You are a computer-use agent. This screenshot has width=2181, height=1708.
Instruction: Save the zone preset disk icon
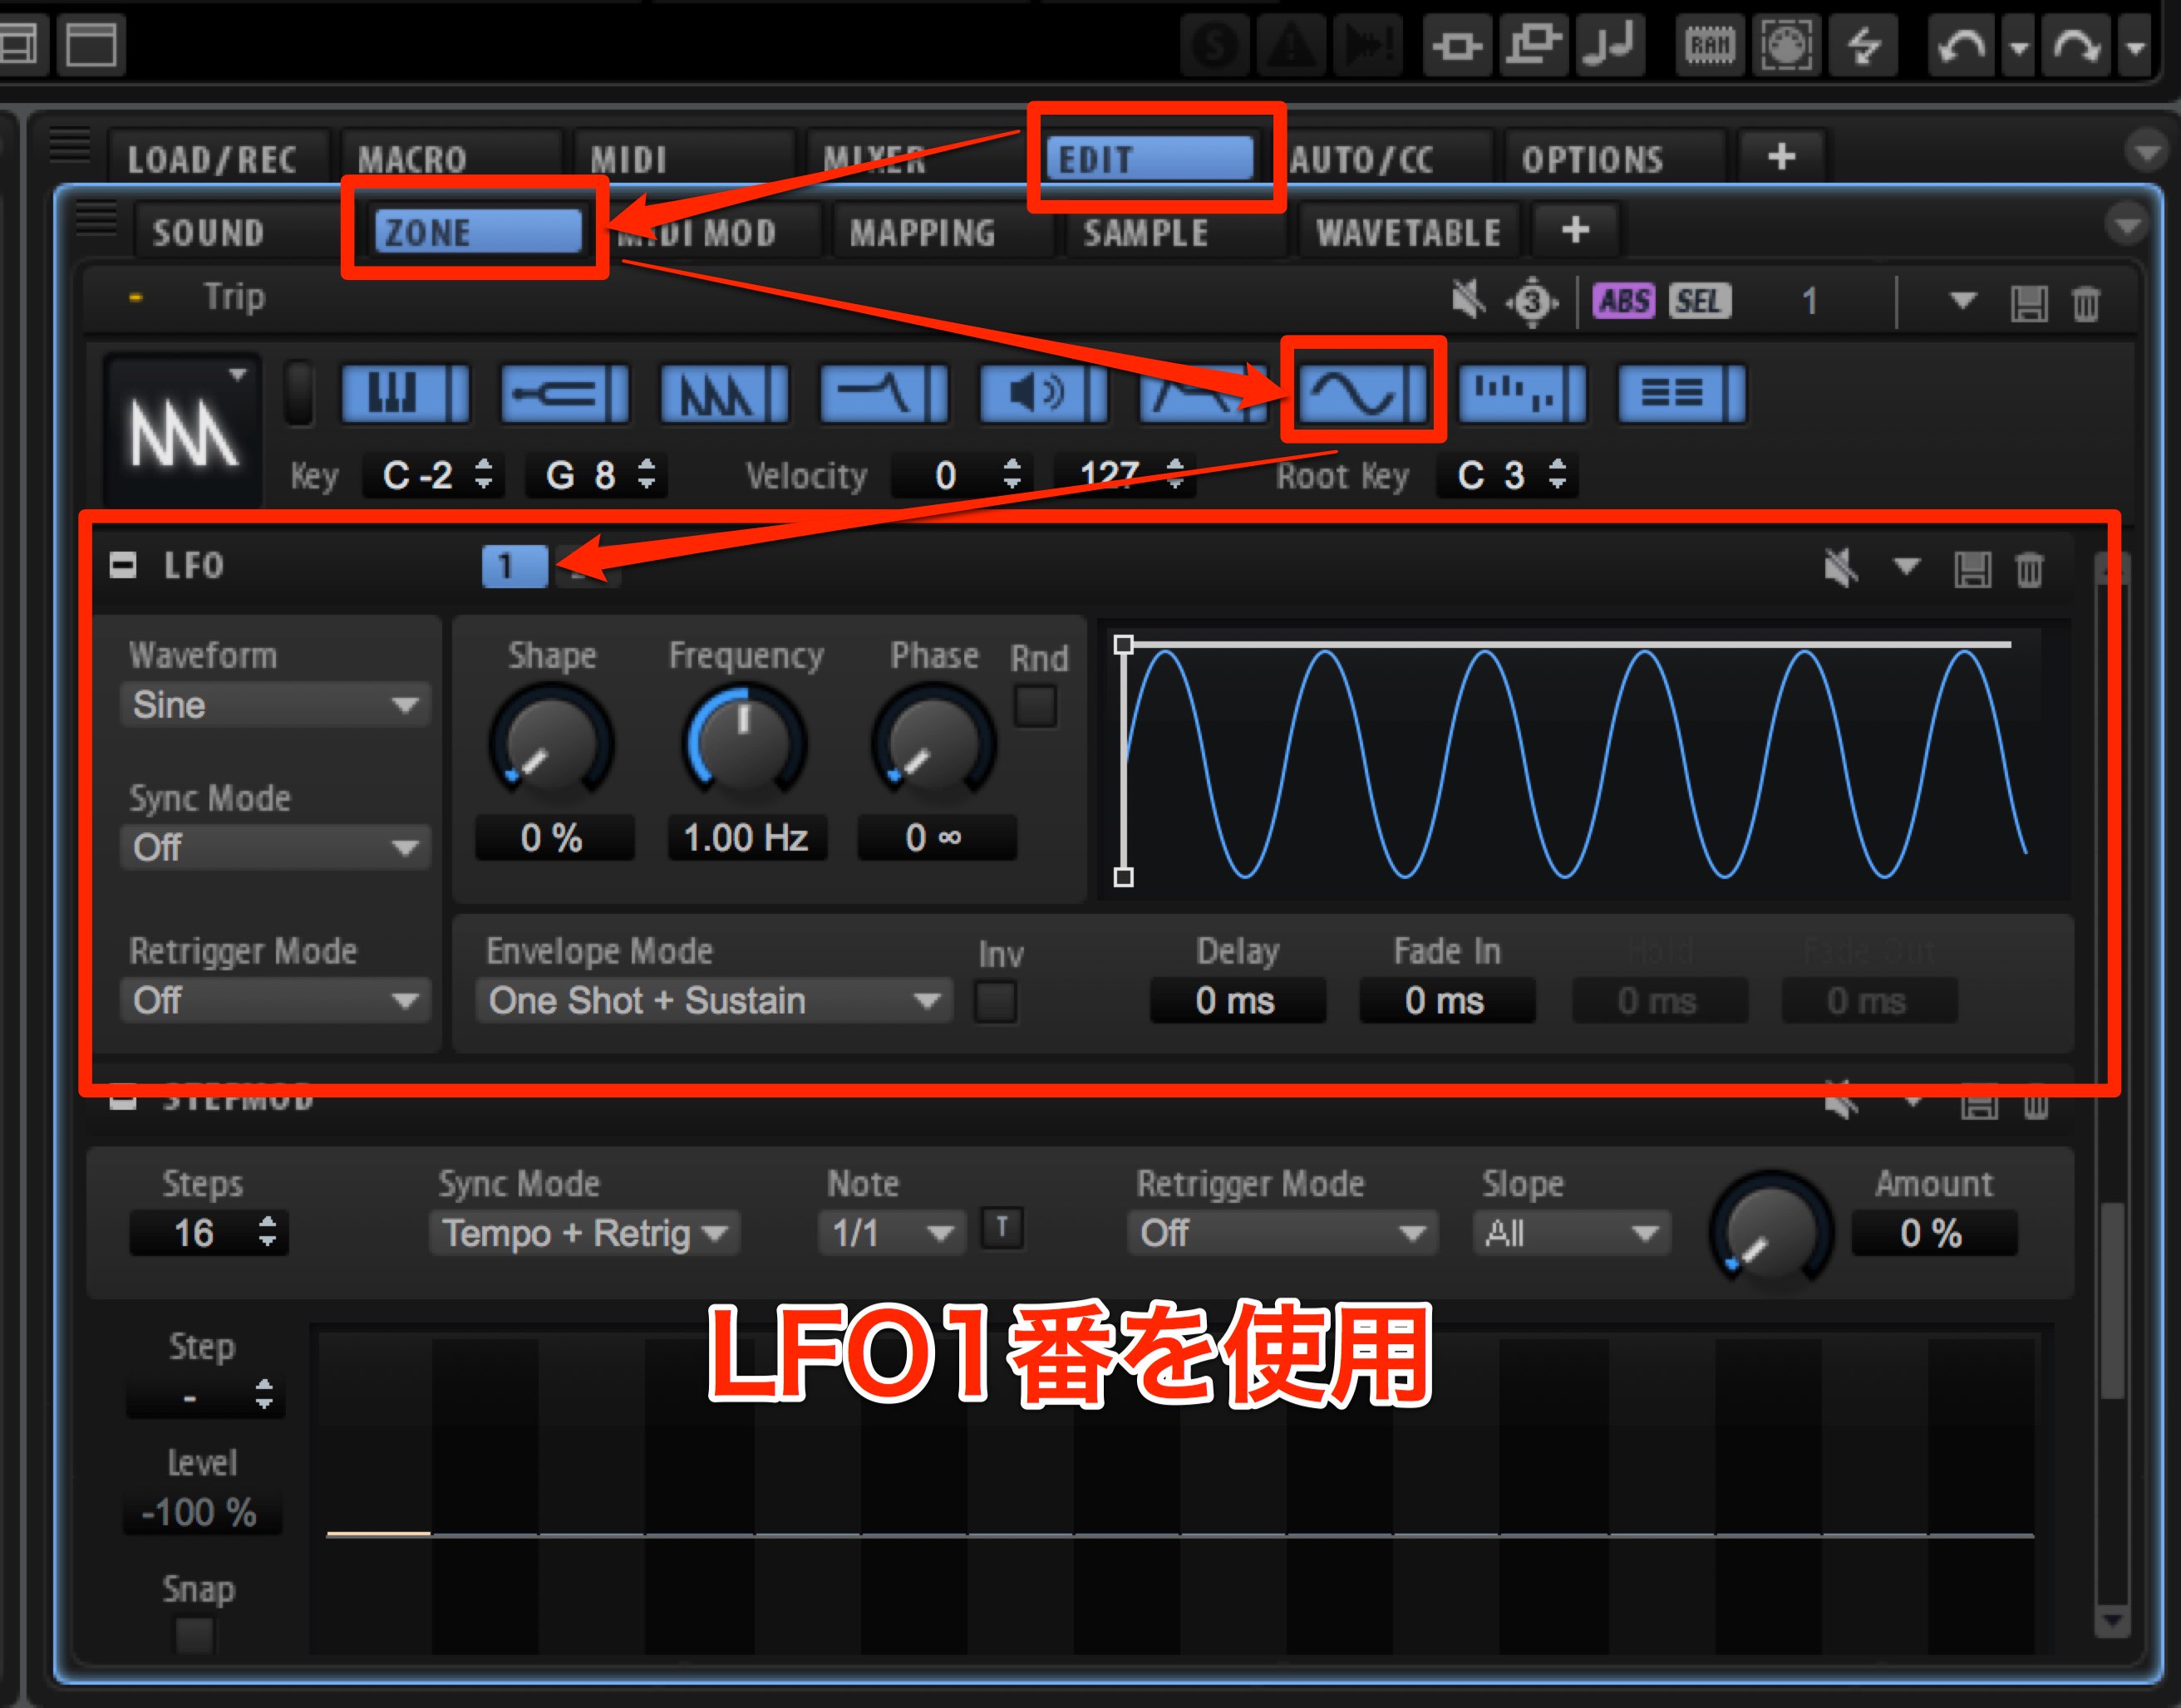click(2029, 303)
